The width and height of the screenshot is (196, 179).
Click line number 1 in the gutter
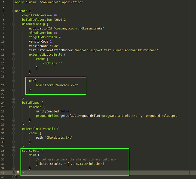pos(4,2)
